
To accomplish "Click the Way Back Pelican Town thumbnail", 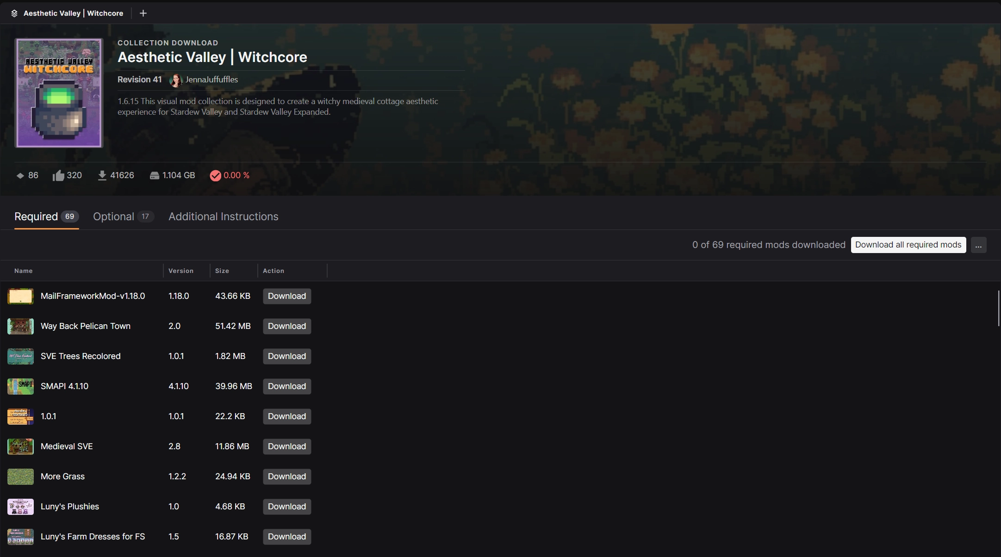I will click(20, 326).
